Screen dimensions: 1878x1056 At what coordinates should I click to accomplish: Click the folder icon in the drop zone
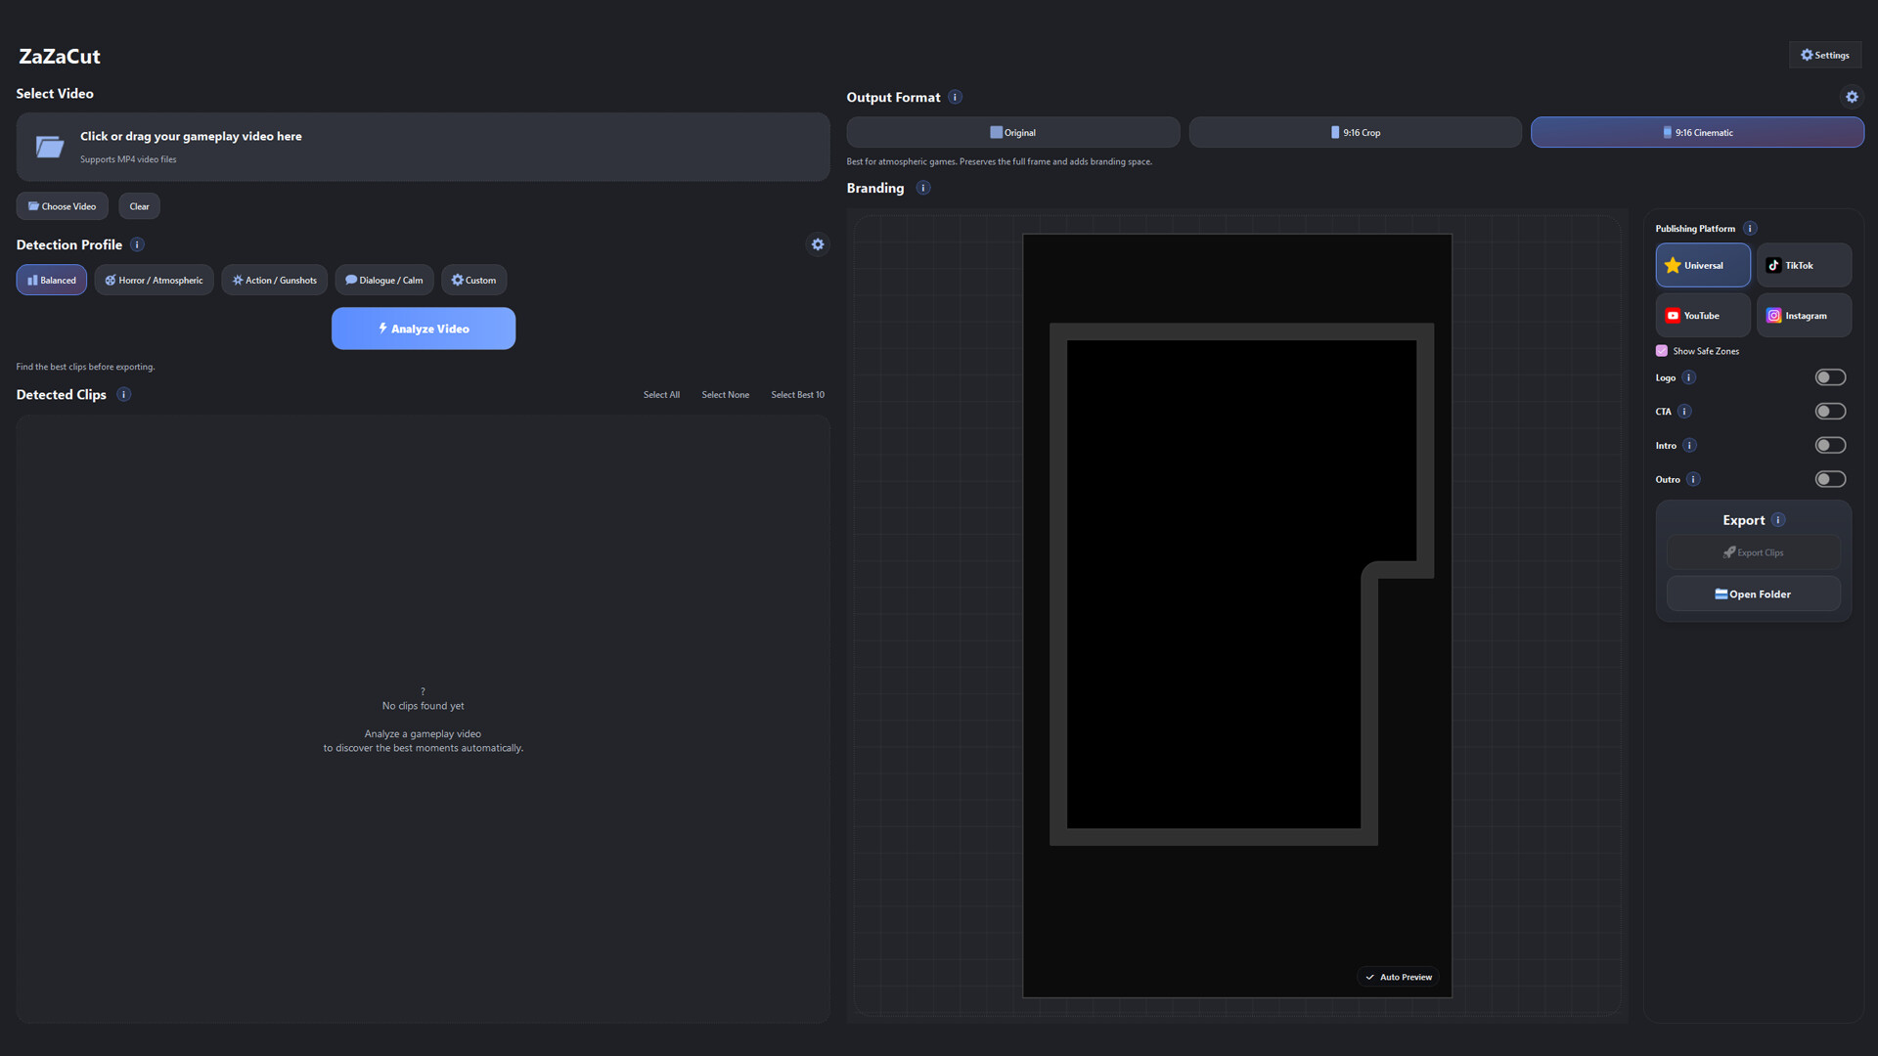[x=50, y=147]
